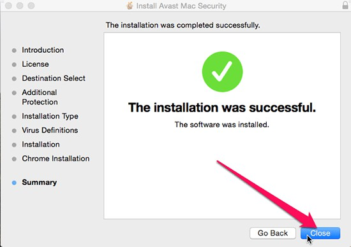Click the lock icon in title bar

(345, 5)
